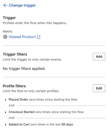
Task: Select the Added to Cart filter condition
Action: (41, 124)
